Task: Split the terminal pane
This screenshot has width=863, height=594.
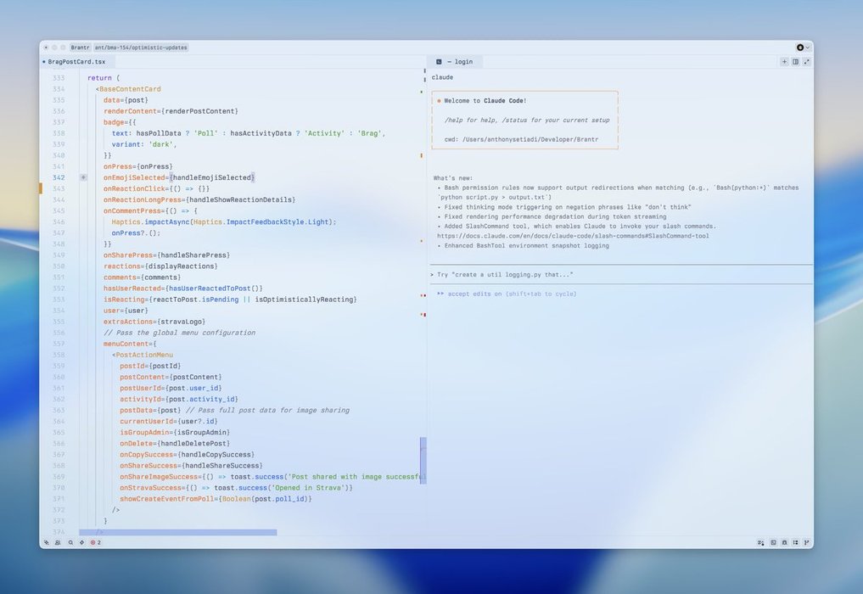Action: [795, 62]
